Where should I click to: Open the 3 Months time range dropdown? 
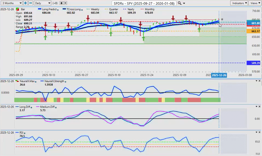[x=11, y=3]
